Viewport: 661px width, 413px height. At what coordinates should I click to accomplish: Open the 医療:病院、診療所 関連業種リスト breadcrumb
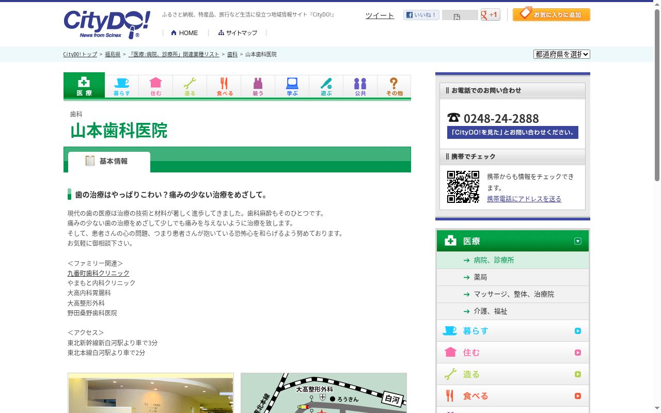pyautogui.click(x=174, y=54)
